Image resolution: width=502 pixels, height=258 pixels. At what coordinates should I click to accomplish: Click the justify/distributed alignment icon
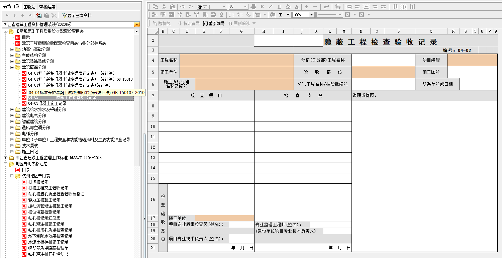383,7
